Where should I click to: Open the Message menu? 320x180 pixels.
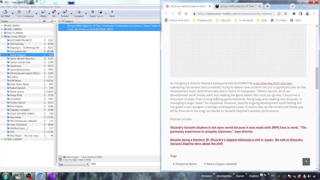(x=24, y=7)
